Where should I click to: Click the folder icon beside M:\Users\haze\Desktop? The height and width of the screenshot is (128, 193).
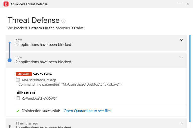[18, 80]
